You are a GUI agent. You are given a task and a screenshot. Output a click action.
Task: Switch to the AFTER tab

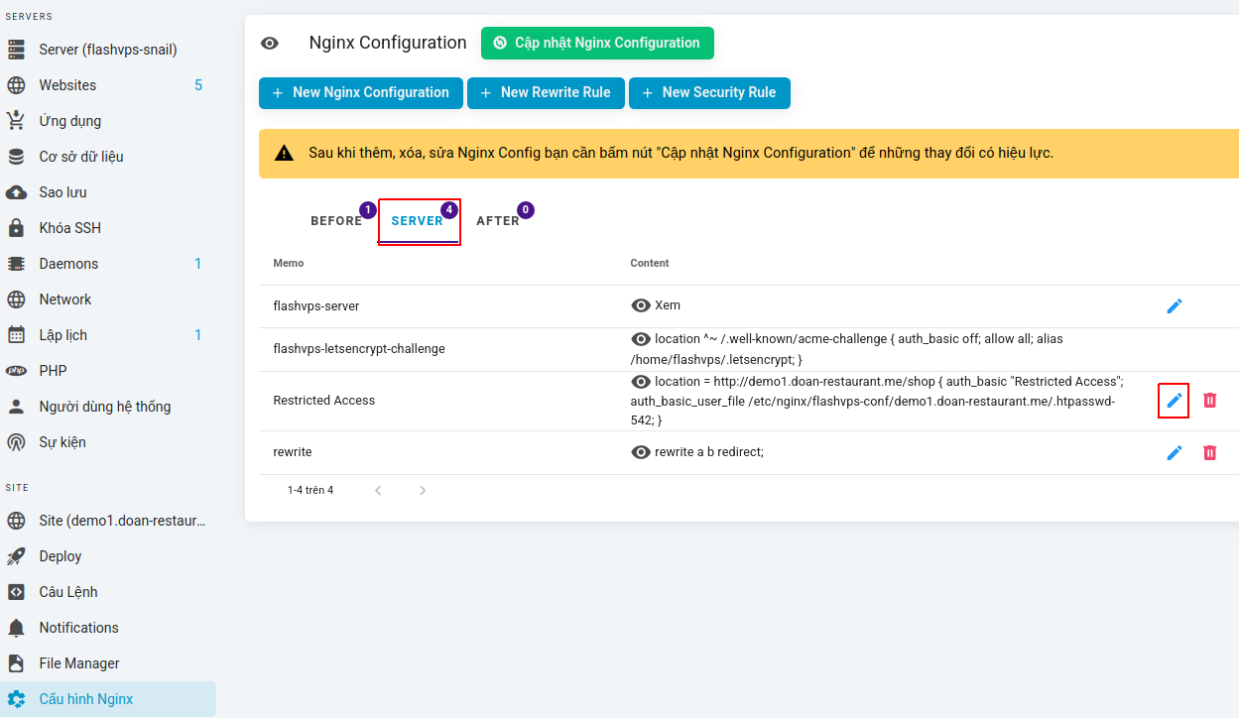coord(498,221)
